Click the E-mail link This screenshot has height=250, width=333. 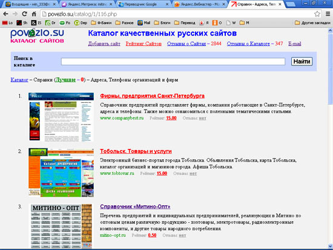[x=295, y=44]
